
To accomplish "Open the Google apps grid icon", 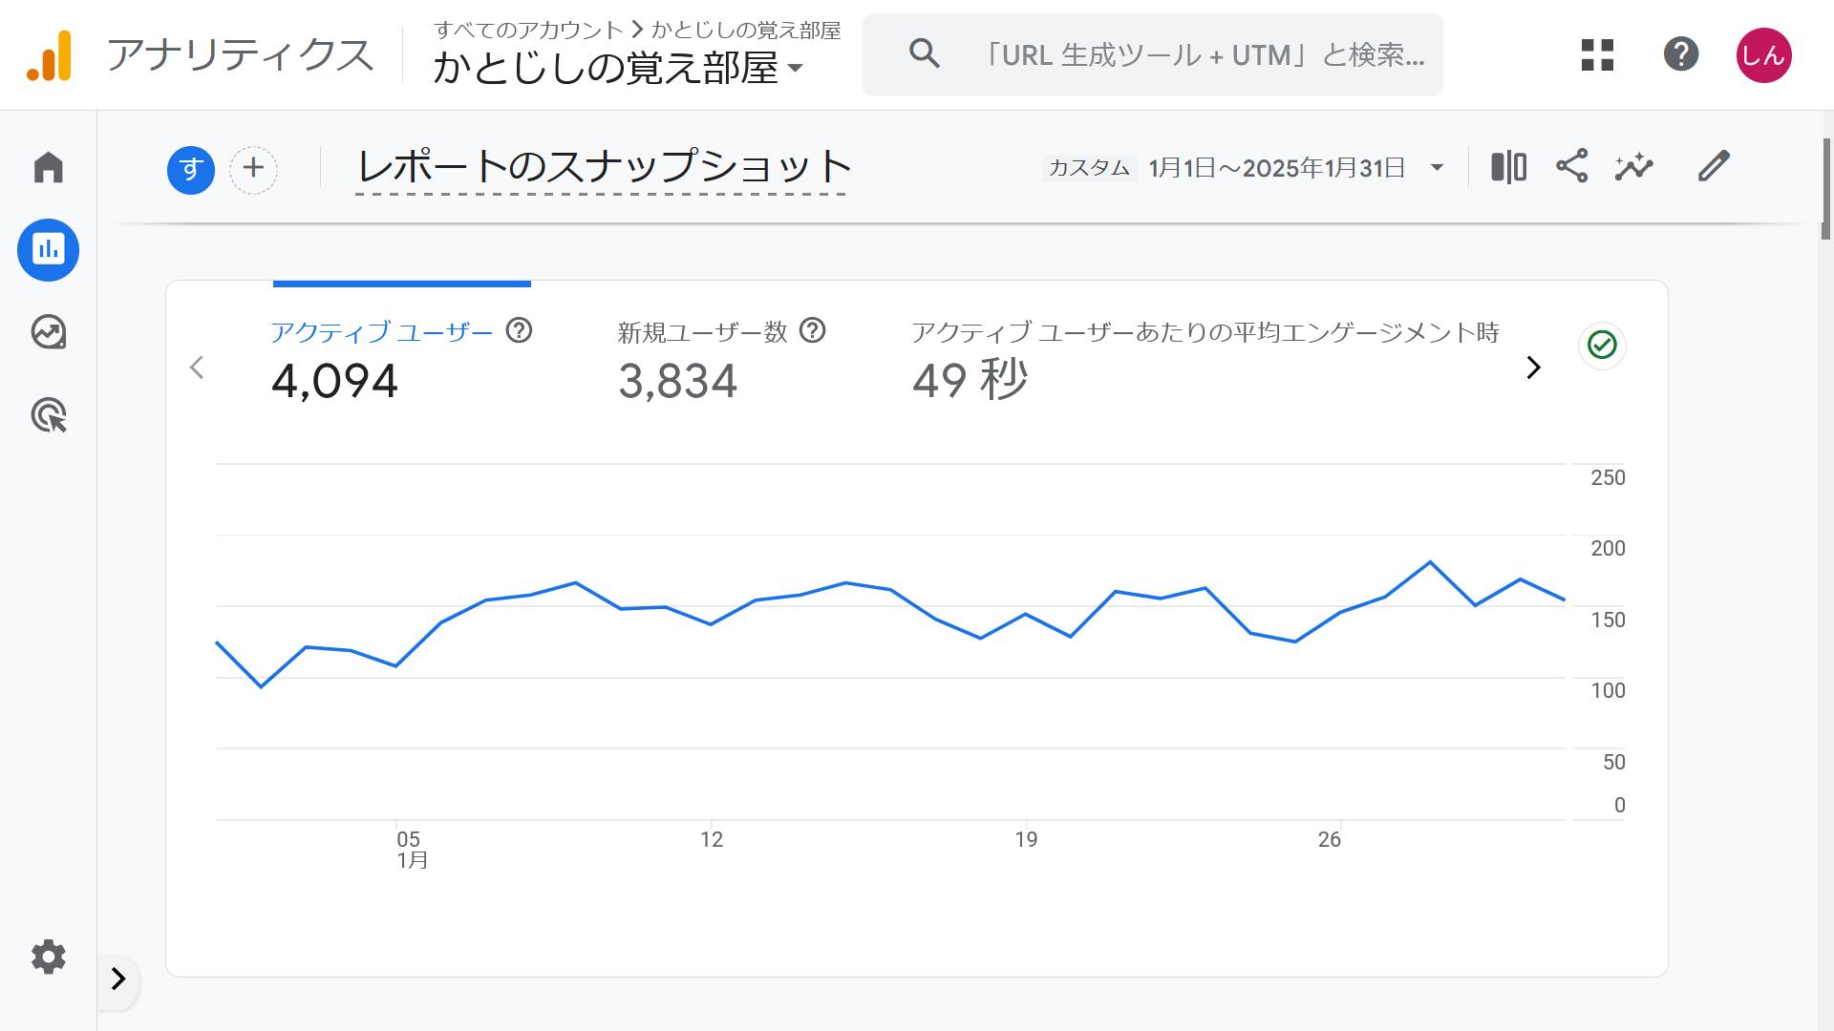I will click(1597, 54).
